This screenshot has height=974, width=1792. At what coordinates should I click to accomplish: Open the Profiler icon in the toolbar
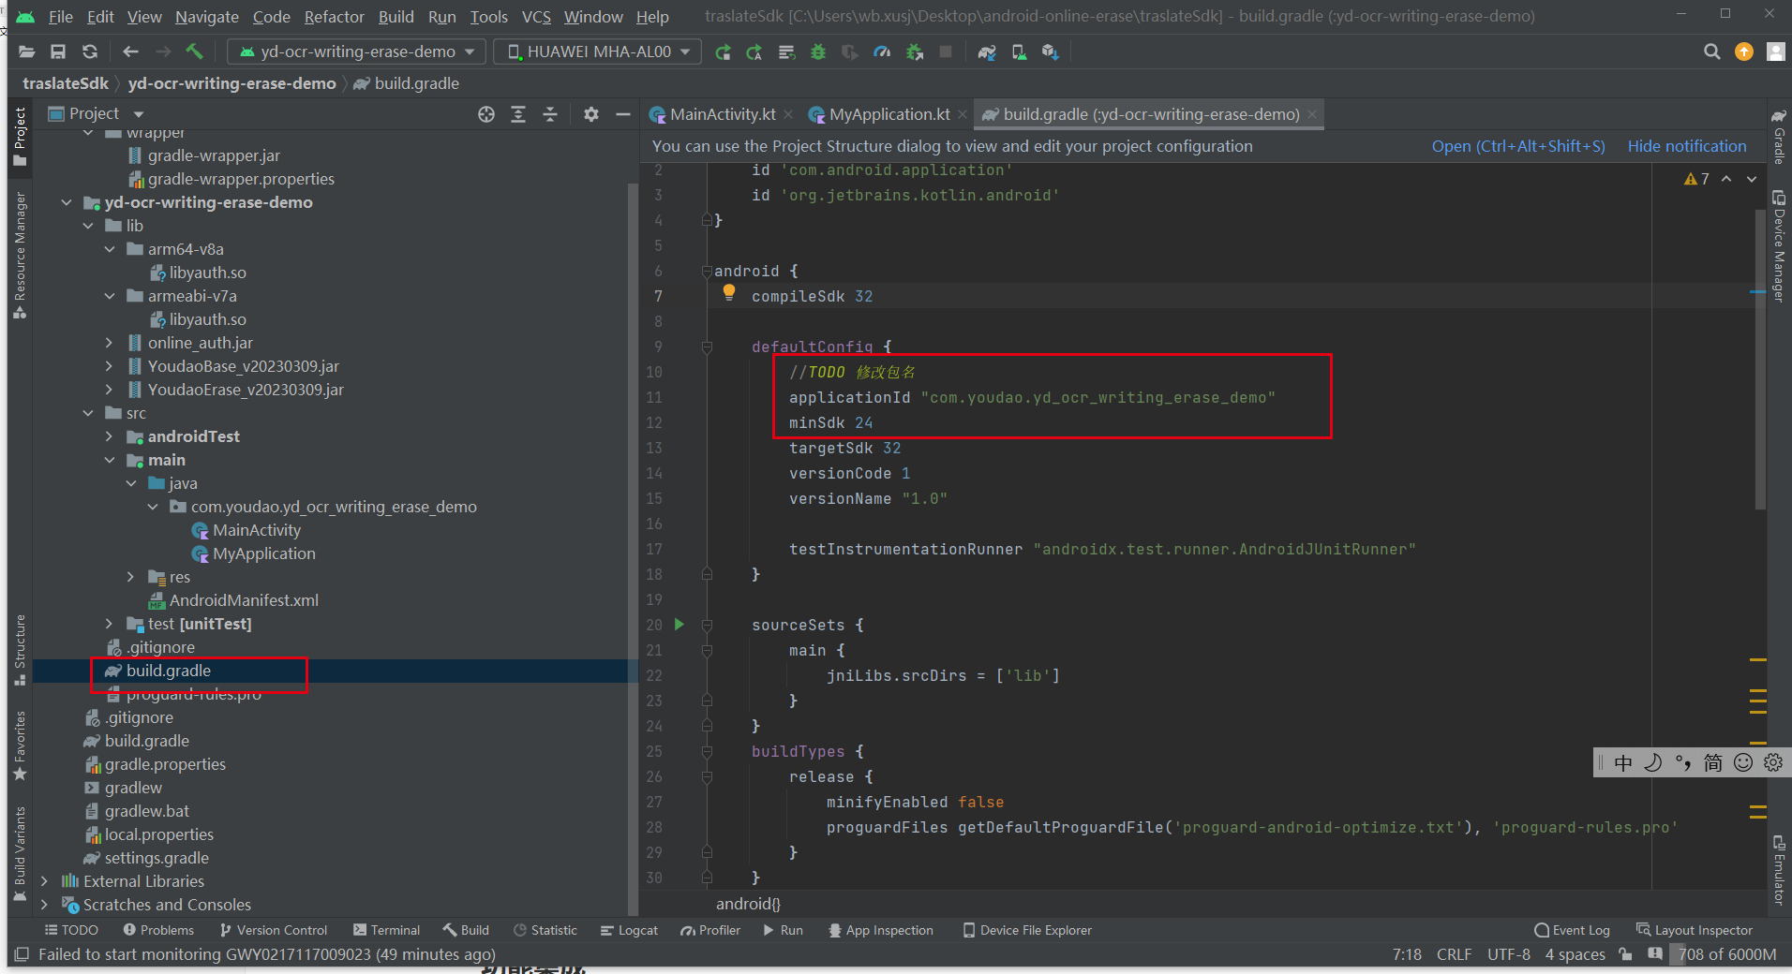[882, 52]
